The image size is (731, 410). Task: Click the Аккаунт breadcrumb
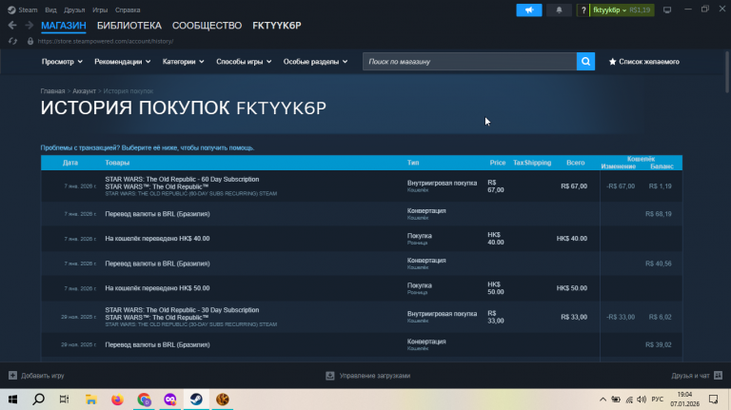(84, 91)
